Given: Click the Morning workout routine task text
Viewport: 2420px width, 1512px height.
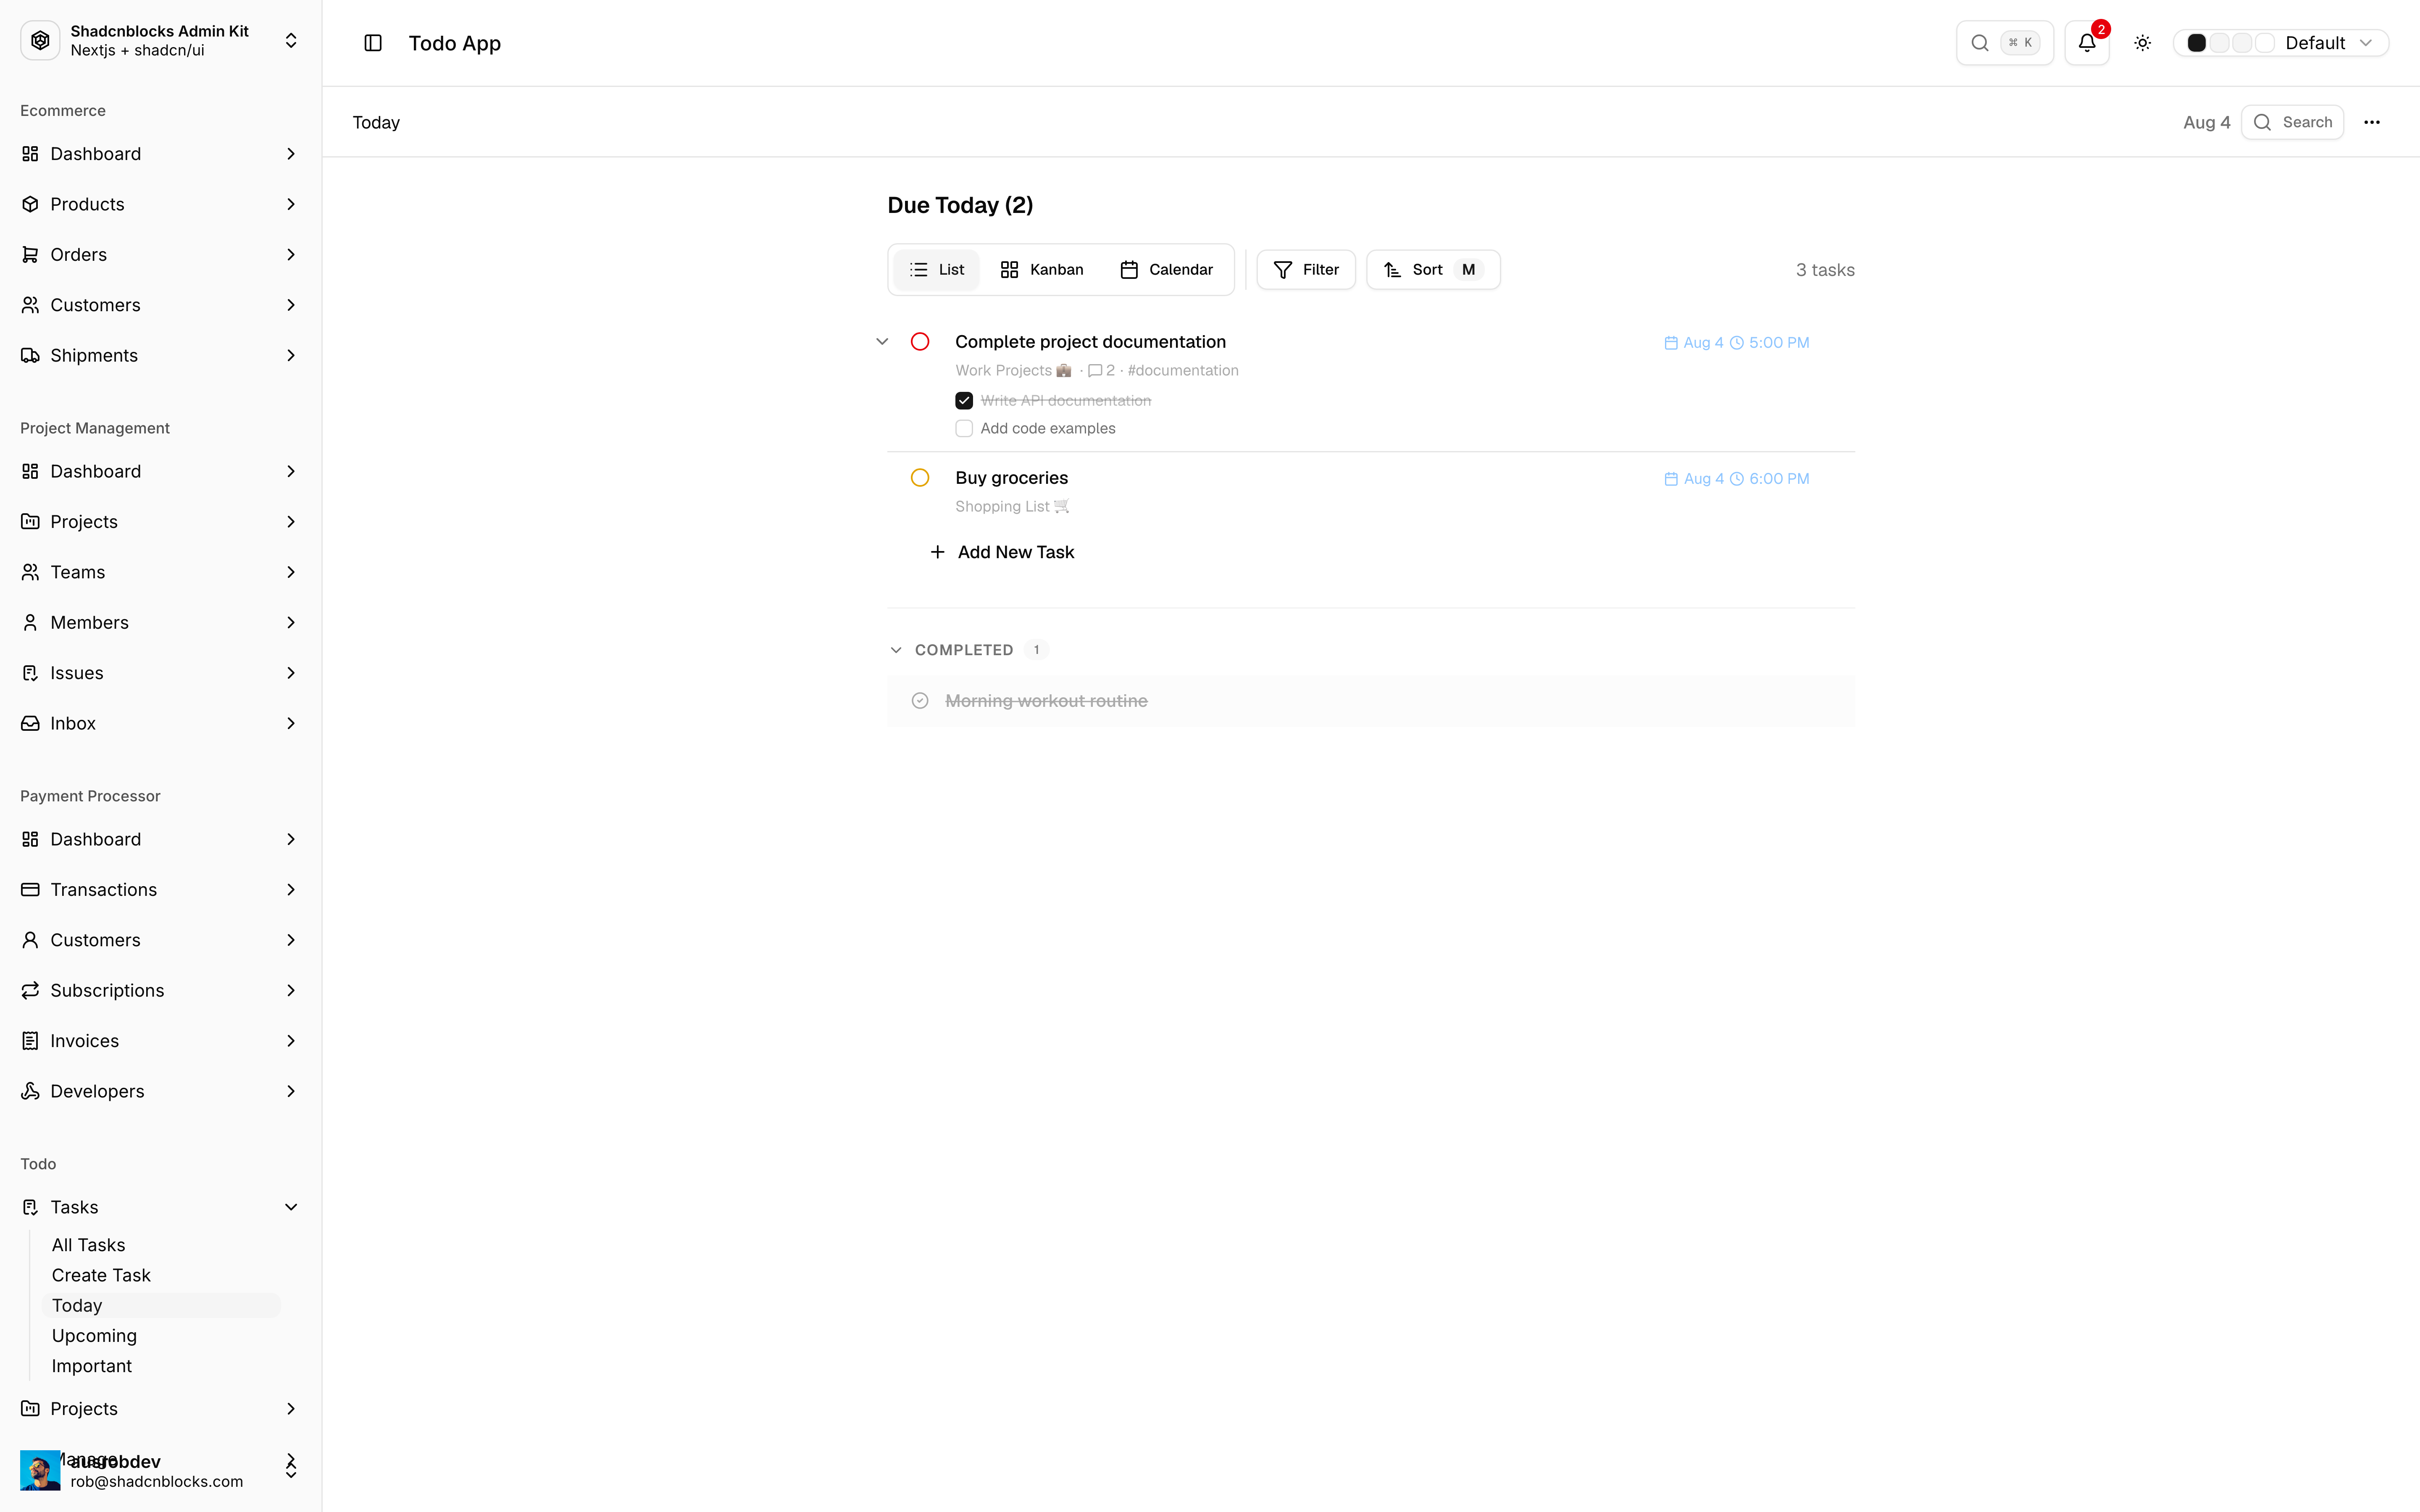Looking at the screenshot, I should (1046, 701).
